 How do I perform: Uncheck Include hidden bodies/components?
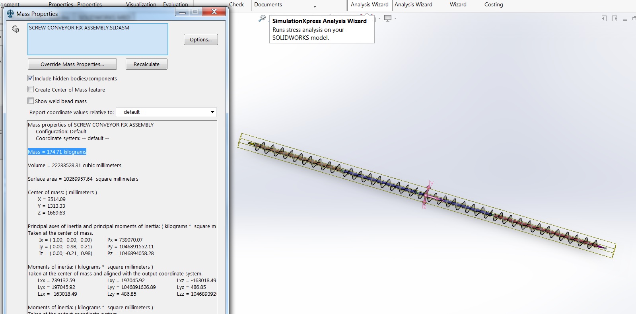pos(31,78)
